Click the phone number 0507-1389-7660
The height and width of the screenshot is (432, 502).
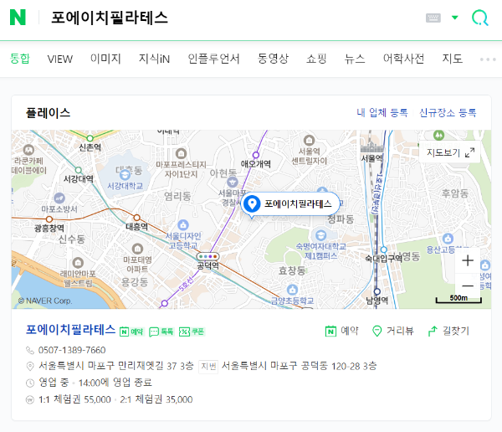pos(72,350)
